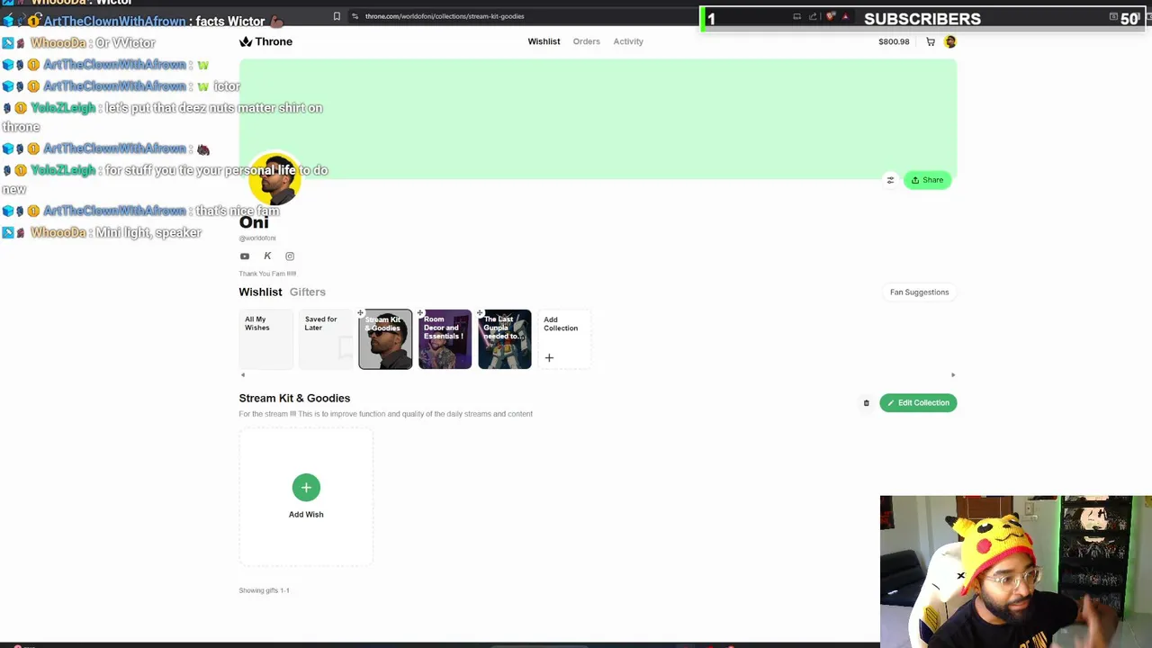This screenshot has height=648, width=1152.
Task: Click move handle on Last Gunpla card
Action: [x=480, y=313]
